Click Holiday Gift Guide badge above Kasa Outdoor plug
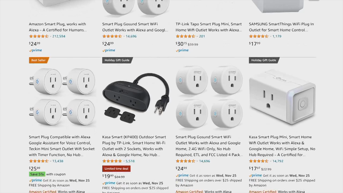The height and width of the screenshot is (193, 343). tap(117, 60)
